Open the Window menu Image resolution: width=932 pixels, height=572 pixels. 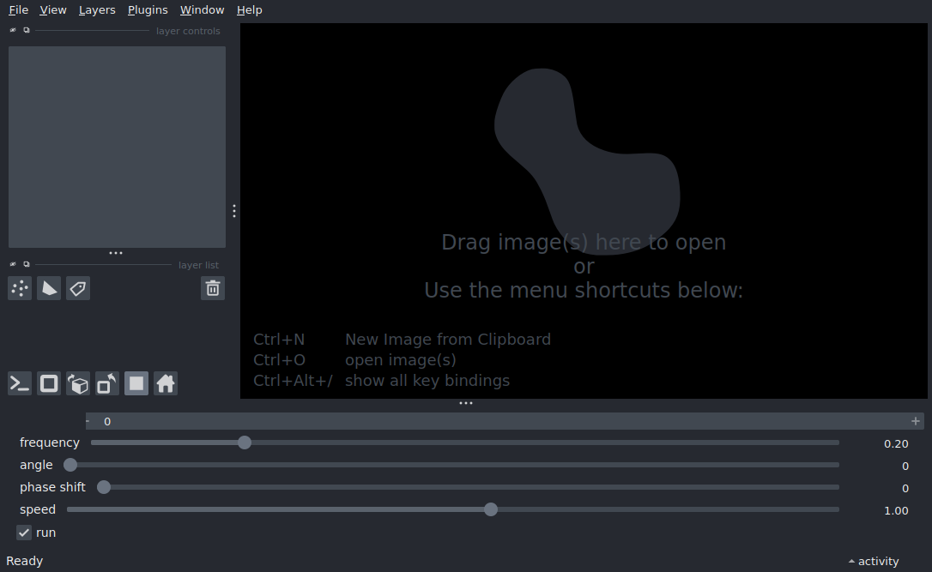(x=202, y=10)
